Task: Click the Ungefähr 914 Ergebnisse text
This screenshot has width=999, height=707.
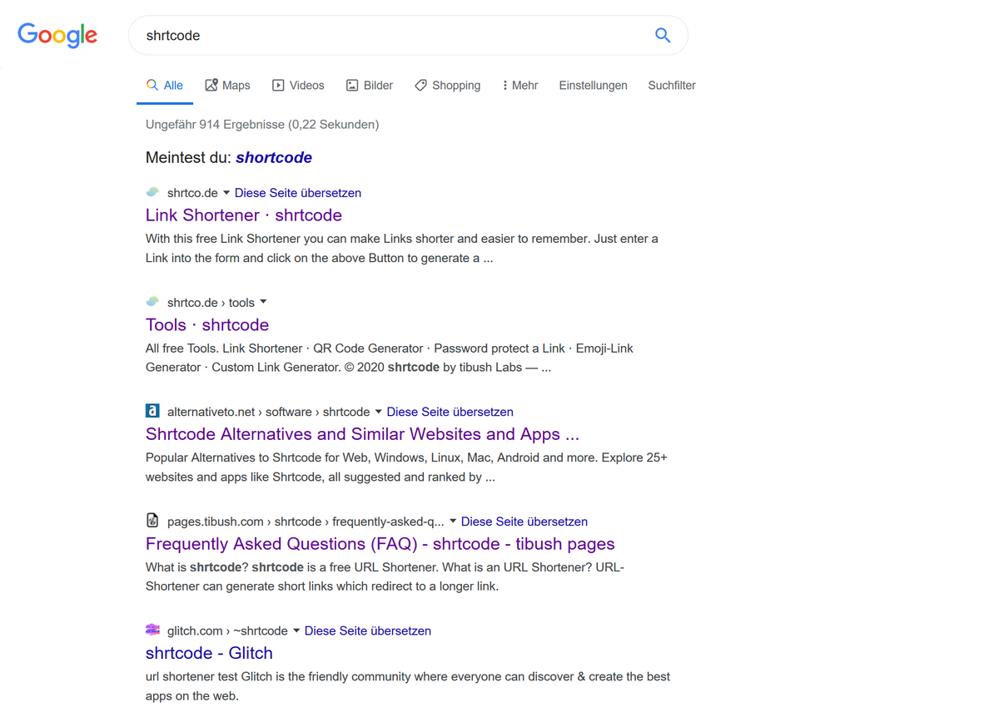Action: pyautogui.click(x=262, y=124)
